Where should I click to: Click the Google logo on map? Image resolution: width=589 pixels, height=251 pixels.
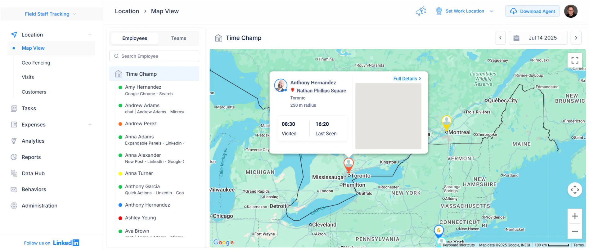224,242
